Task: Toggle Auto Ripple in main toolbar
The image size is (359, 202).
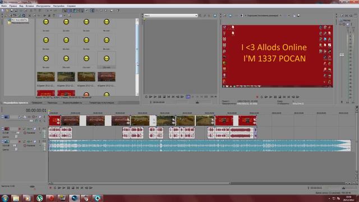Action: point(74,11)
